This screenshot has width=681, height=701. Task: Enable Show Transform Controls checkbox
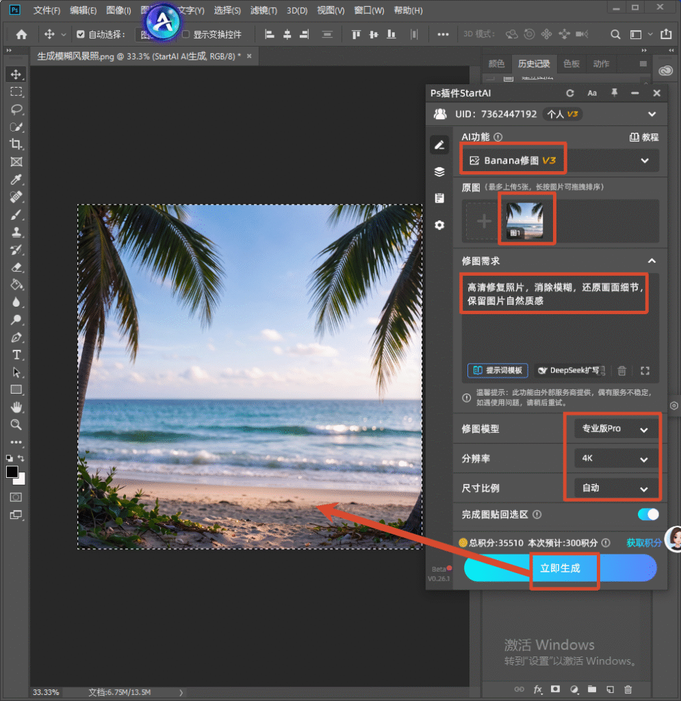tap(186, 34)
